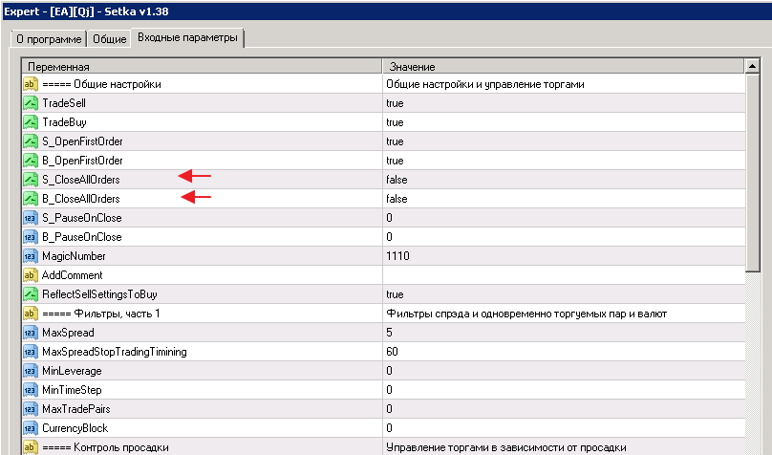This screenshot has height=455, width=772.
Task: Select the B_CloseAllOrders variable name
Action: [x=81, y=199]
